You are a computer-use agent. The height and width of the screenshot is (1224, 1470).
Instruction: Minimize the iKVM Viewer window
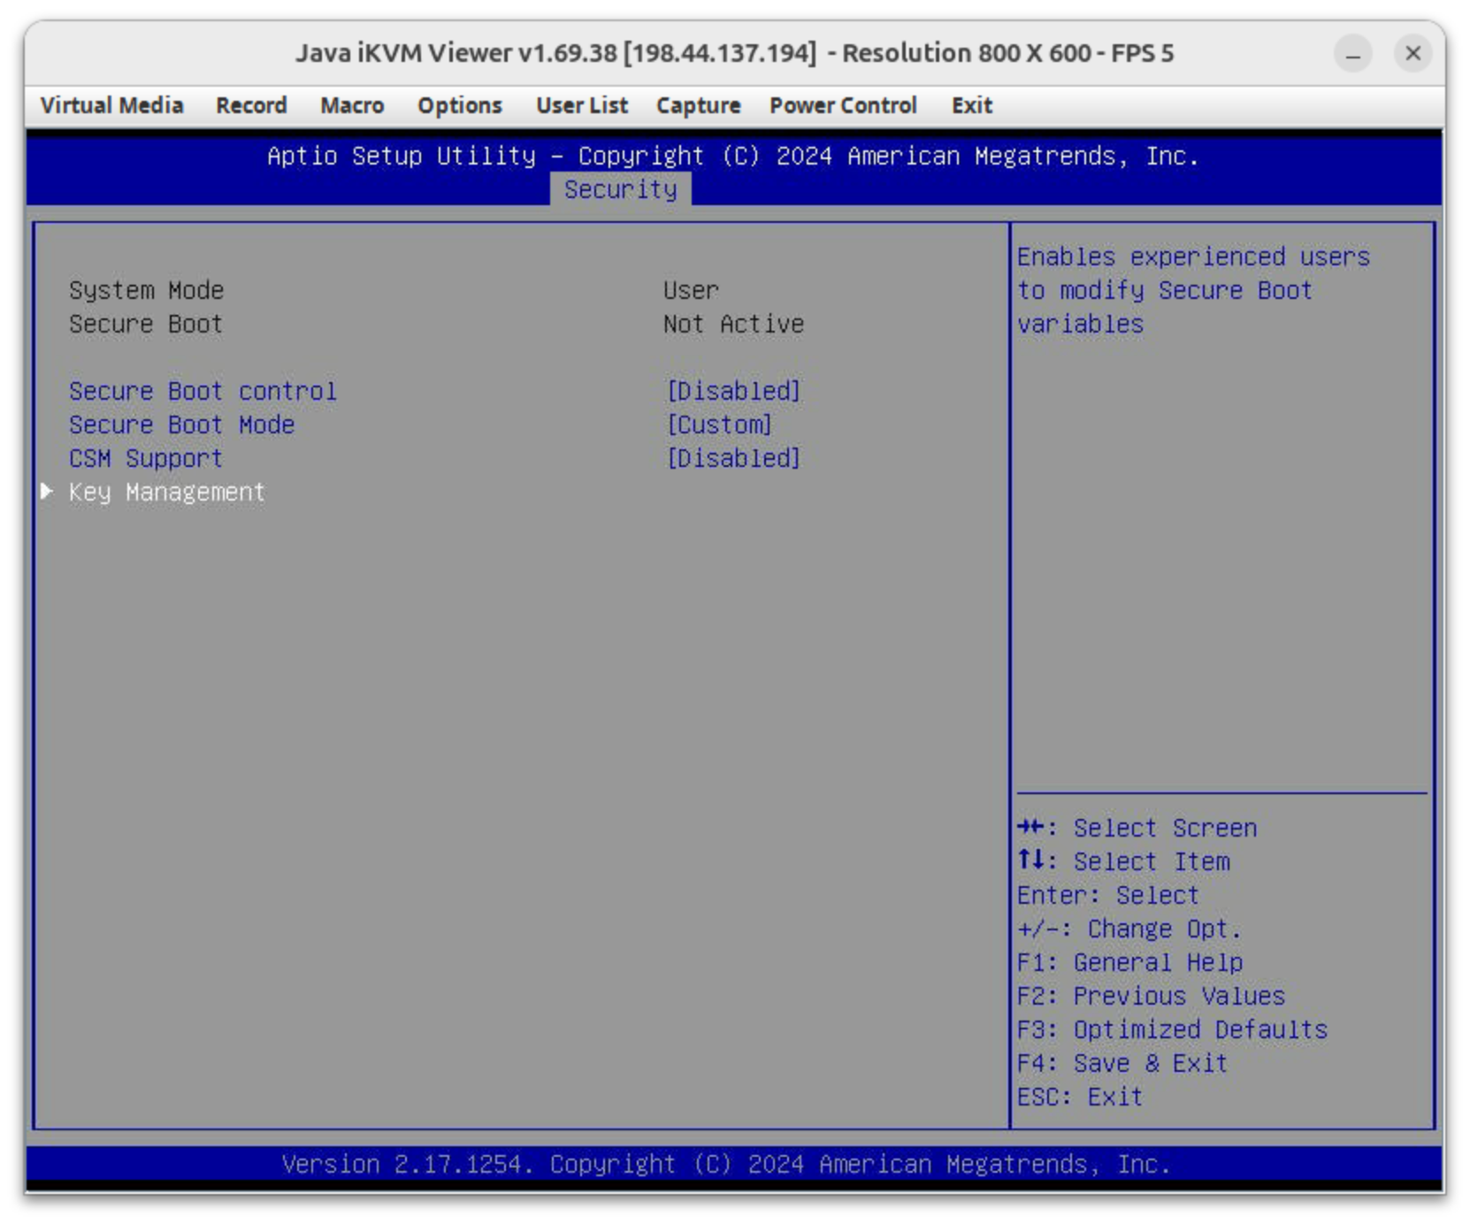click(x=1352, y=54)
